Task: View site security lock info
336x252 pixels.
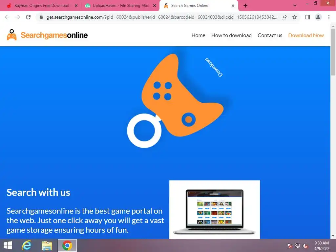Action: (x=41, y=17)
